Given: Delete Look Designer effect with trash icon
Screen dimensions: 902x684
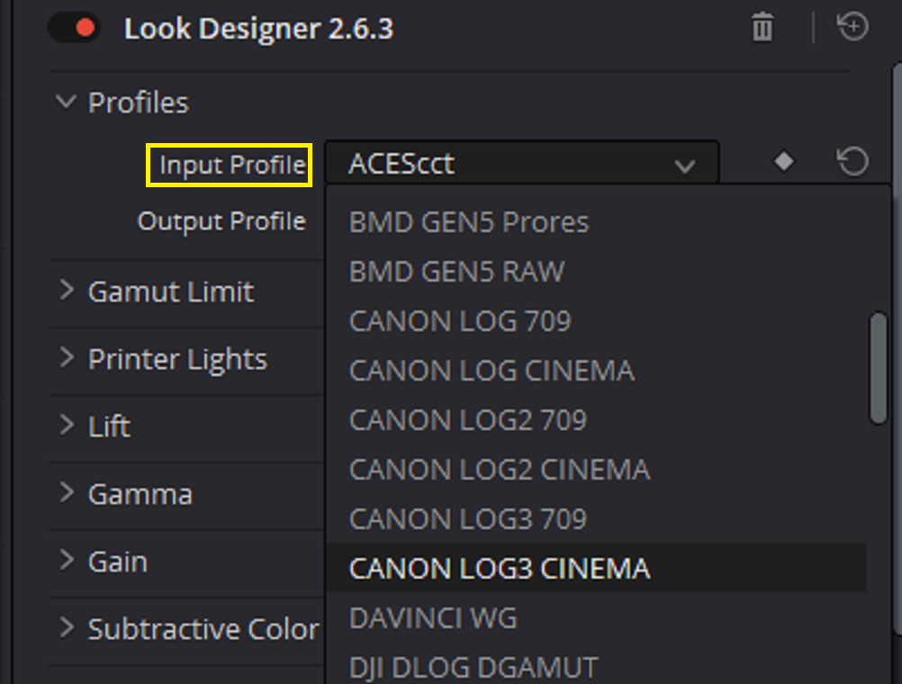Looking at the screenshot, I should (x=762, y=27).
